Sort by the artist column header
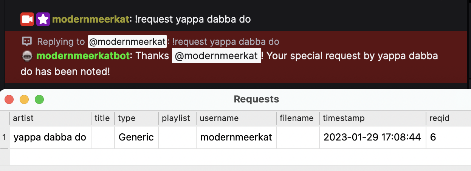Image resolution: width=471 pixels, height=171 pixels. point(50,118)
